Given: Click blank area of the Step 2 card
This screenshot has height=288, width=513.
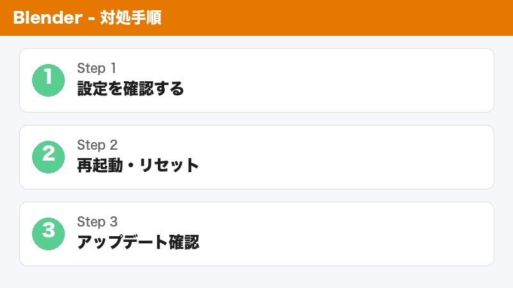Looking at the screenshot, I should click(x=353, y=157).
